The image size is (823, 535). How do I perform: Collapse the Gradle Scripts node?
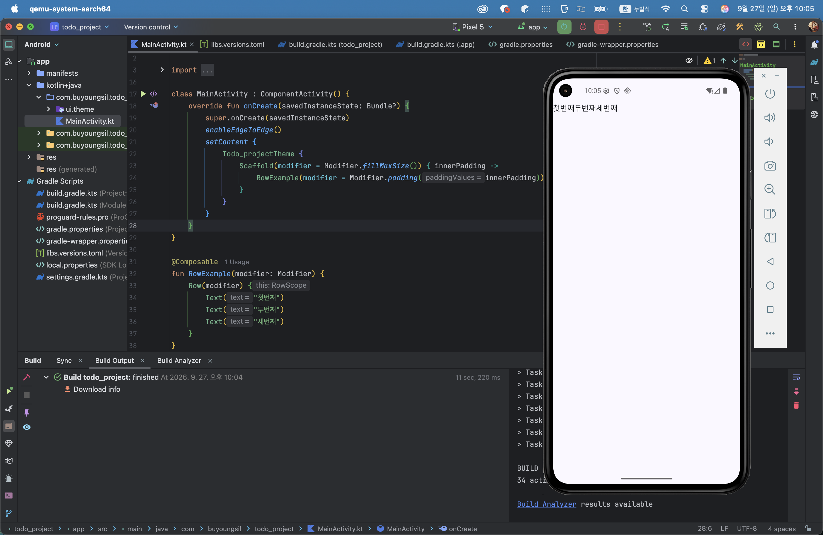tap(20, 181)
